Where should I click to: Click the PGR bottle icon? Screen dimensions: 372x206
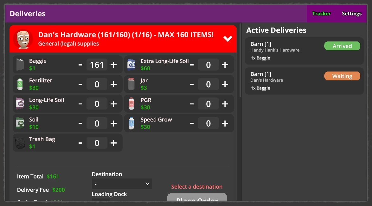pyautogui.click(x=131, y=103)
